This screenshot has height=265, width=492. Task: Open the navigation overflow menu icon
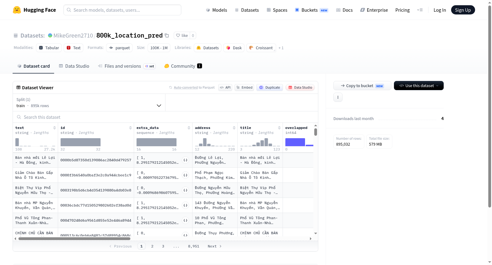click(x=420, y=10)
